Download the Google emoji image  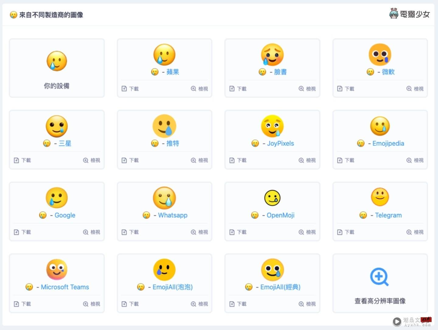pos(22,232)
